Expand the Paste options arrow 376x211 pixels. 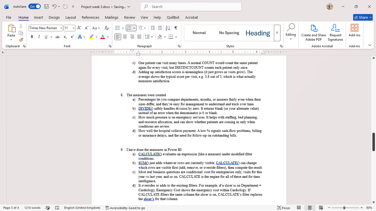point(11,40)
